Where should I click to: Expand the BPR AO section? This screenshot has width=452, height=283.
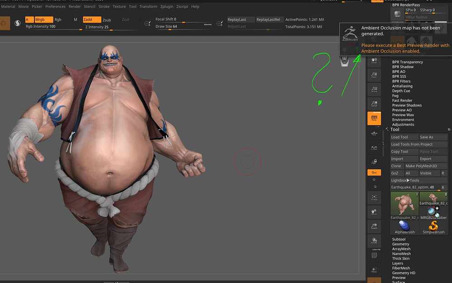click(x=399, y=72)
